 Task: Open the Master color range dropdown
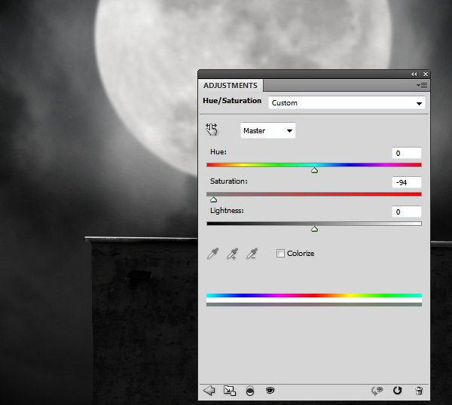[x=267, y=130]
